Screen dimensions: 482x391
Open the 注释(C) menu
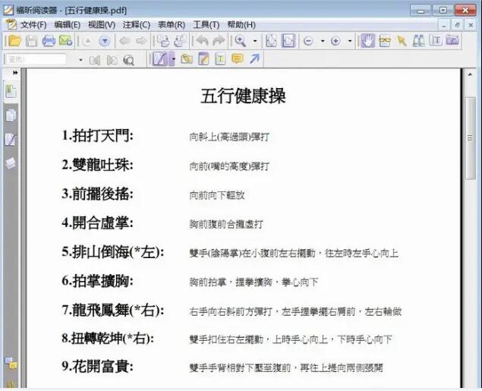[x=136, y=25]
